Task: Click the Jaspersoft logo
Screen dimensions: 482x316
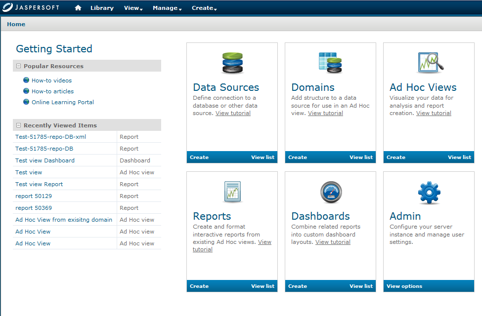Action: (x=31, y=7)
